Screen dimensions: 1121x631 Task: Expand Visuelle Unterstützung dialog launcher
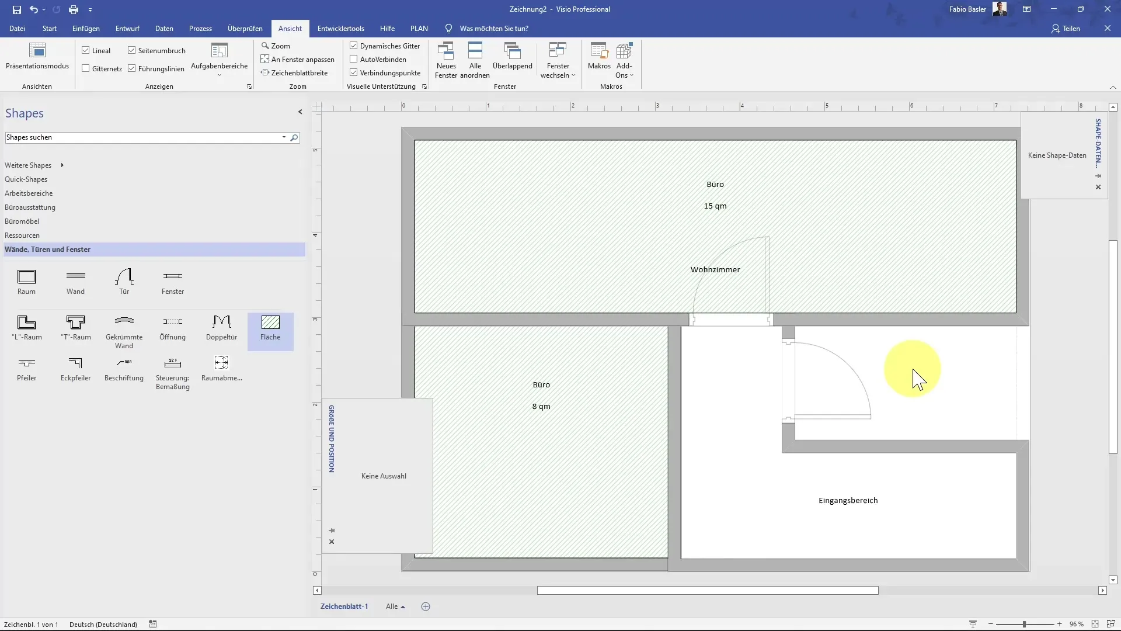click(424, 86)
